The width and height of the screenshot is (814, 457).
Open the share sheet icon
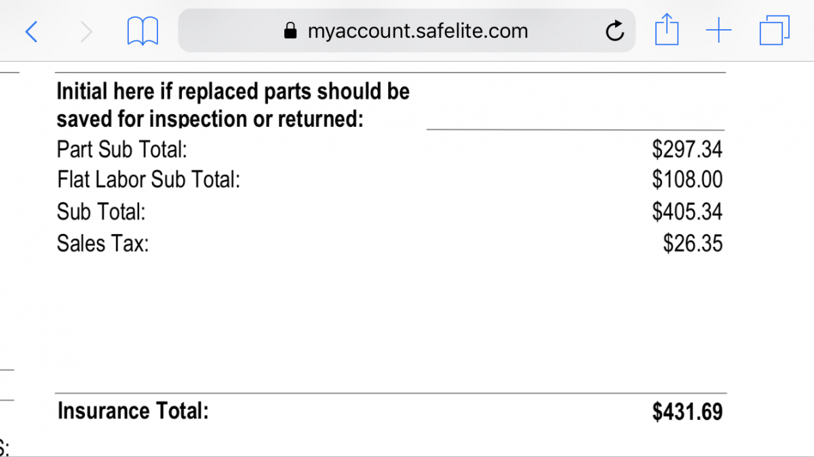(x=667, y=30)
